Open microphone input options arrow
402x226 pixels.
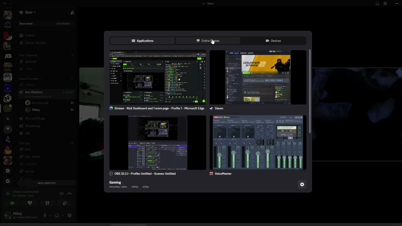(x=50, y=215)
